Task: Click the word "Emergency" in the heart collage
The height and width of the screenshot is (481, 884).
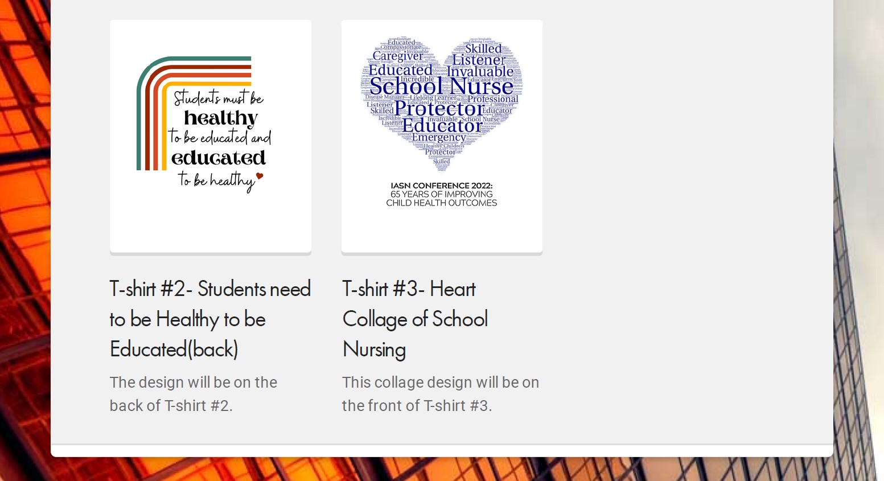Action: pos(439,138)
